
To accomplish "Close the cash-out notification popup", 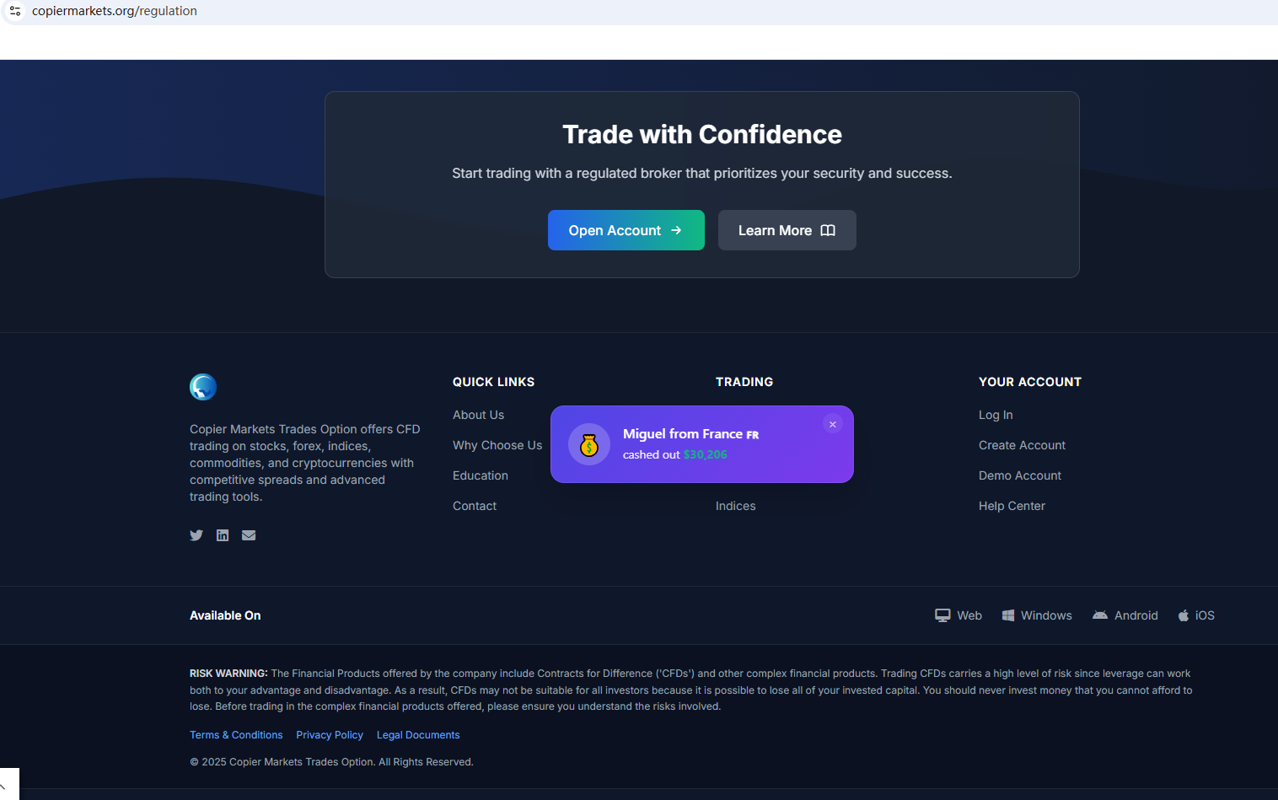I will 833,424.
